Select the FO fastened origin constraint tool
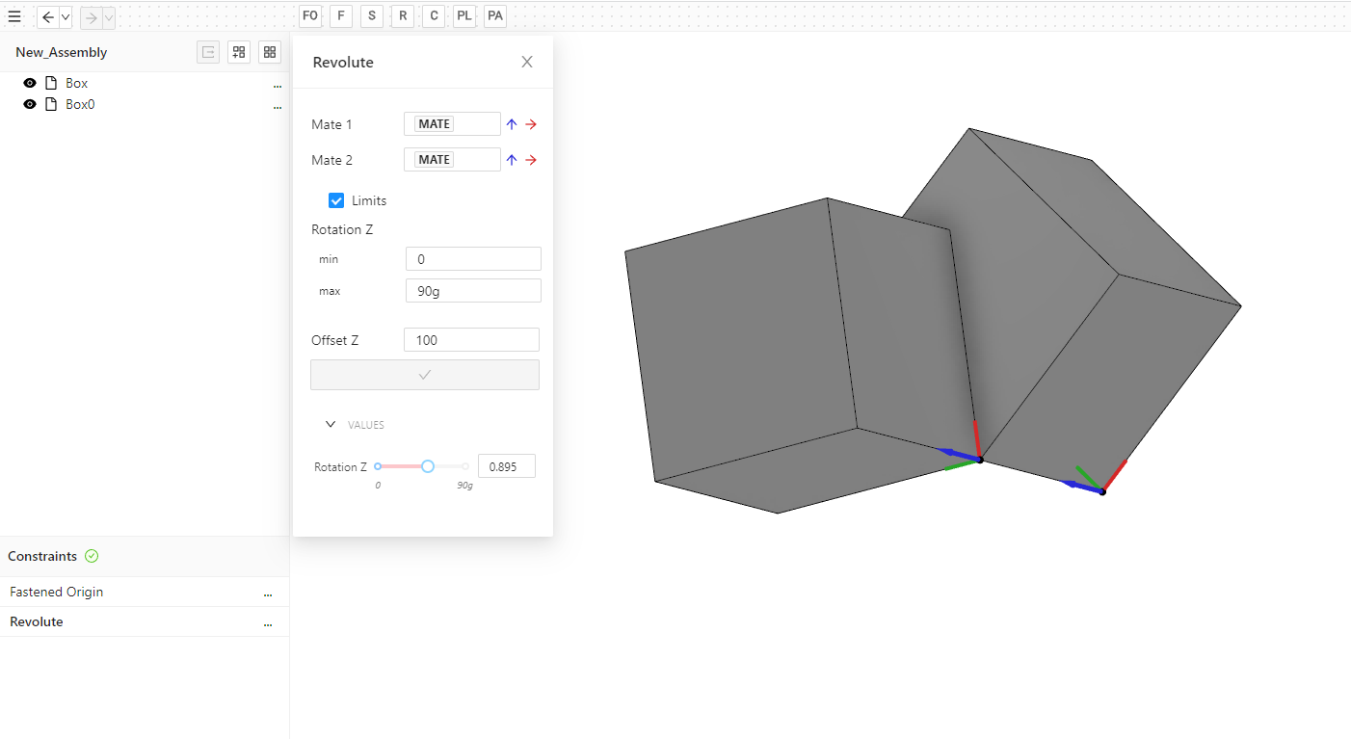The width and height of the screenshot is (1351, 739). tap(310, 16)
